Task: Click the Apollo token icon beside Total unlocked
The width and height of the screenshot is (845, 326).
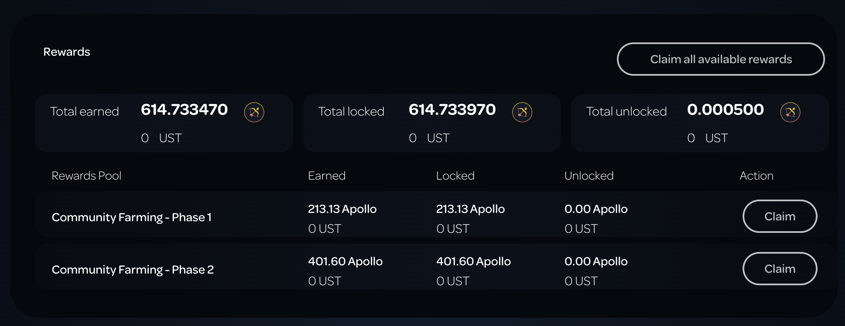Action: (790, 112)
